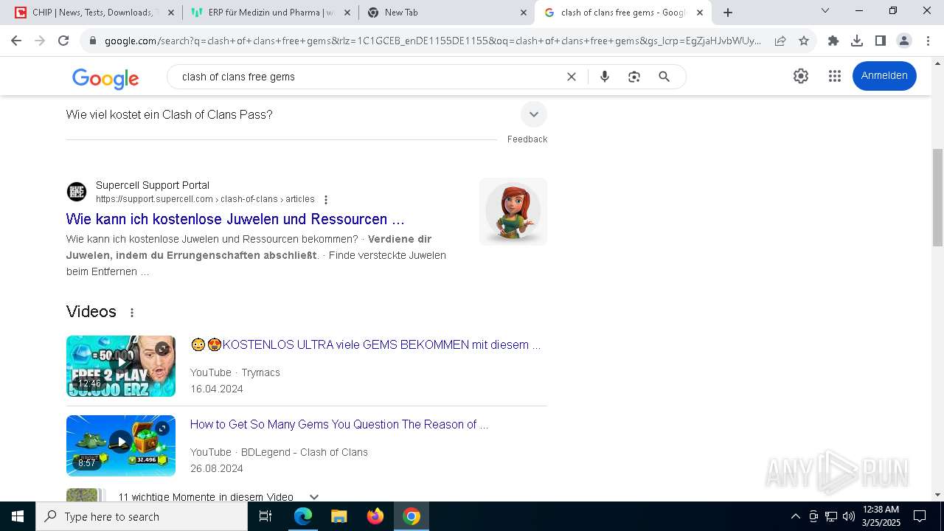The image size is (944, 531).
Task: Switch to the New Tab tab
Action: 447,13
